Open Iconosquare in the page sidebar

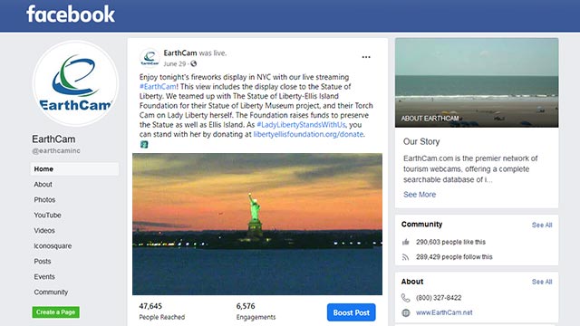coord(53,245)
